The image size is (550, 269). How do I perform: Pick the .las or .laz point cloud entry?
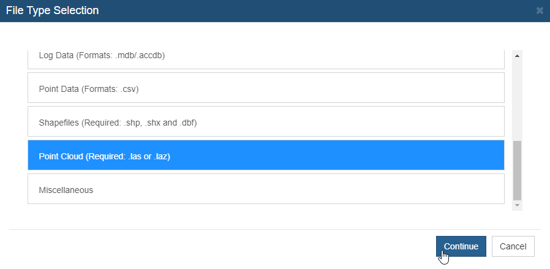pyautogui.click(x=266, y=155)
